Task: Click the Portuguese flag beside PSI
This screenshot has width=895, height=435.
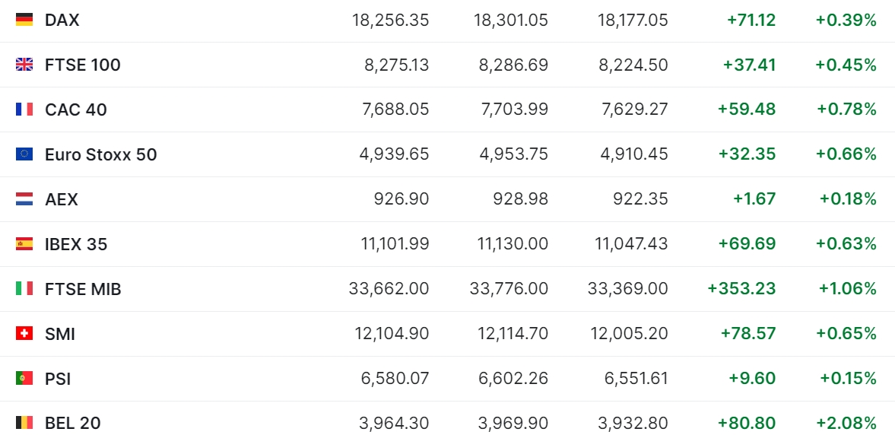Action: click(24, 379)
